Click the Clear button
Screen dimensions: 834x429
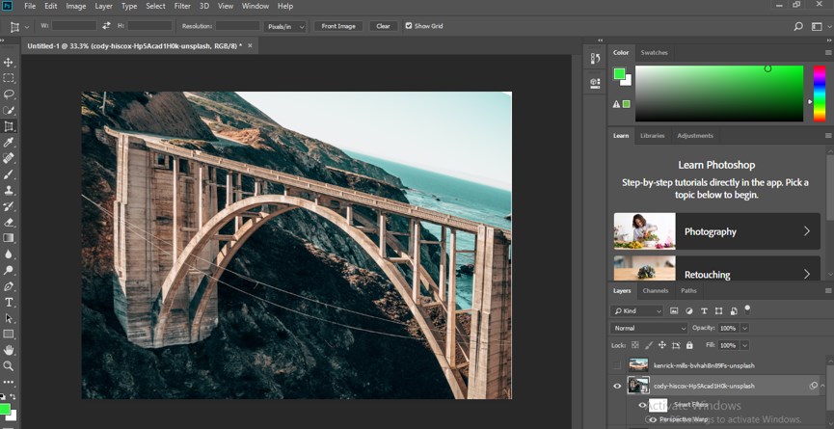point(383,26)
